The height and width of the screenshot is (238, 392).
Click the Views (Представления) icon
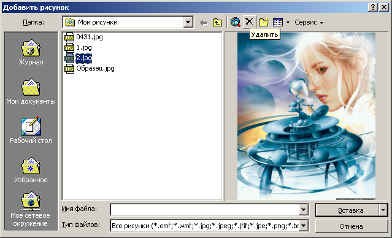278,22
